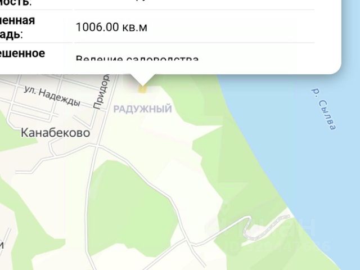
Task: Click the Ведение садоводства usage text
Action: (x=137, y=58)
